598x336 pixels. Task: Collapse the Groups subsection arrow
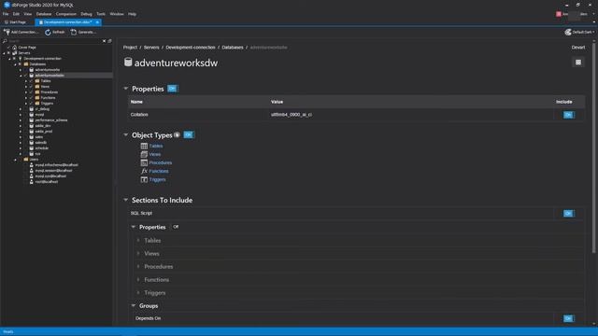click(x=134, y=305)
